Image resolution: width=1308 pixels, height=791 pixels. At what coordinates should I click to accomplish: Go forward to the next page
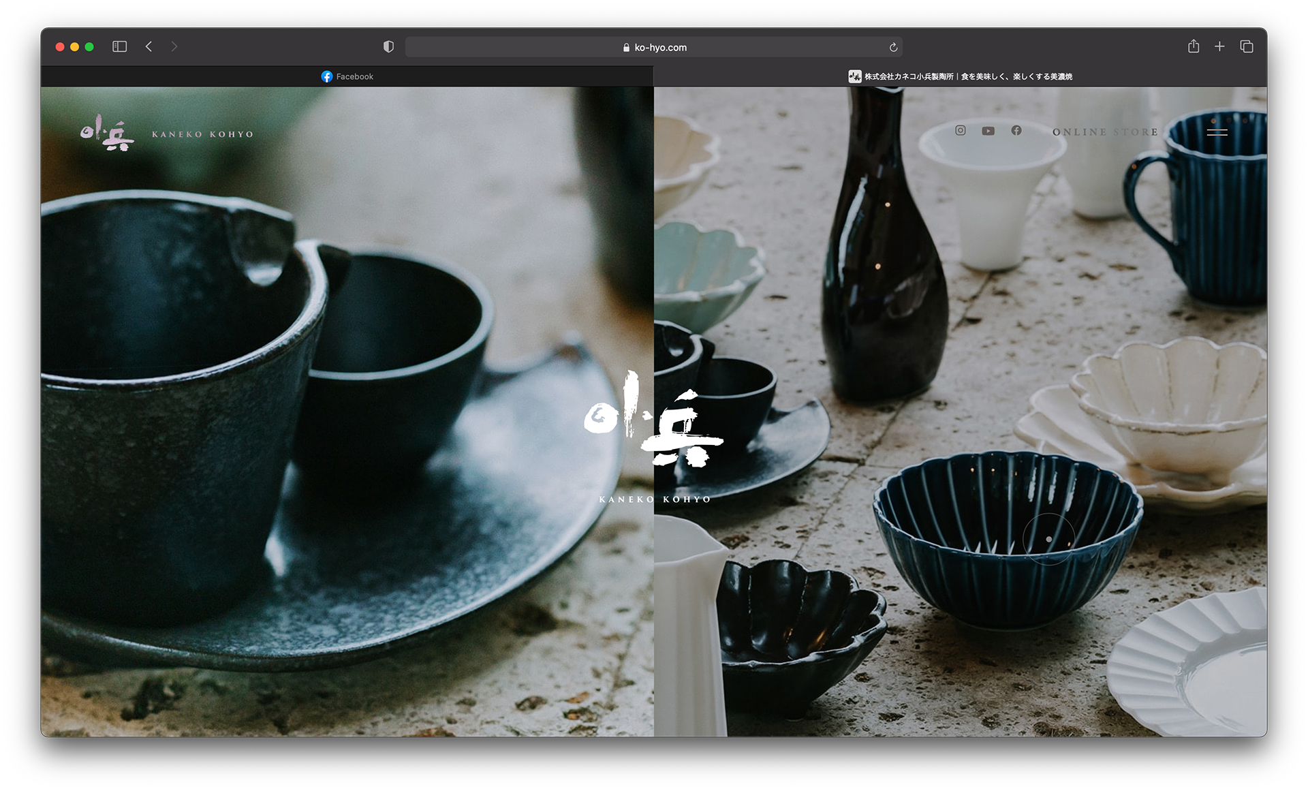click(x=174, y=46)
